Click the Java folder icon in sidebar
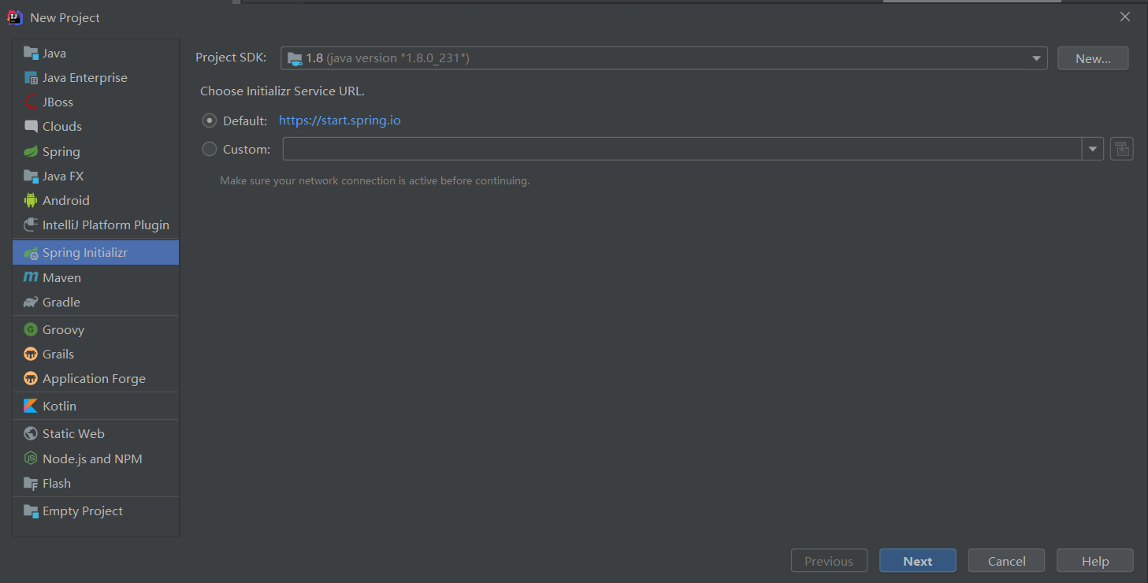 (x=31, y=53)
